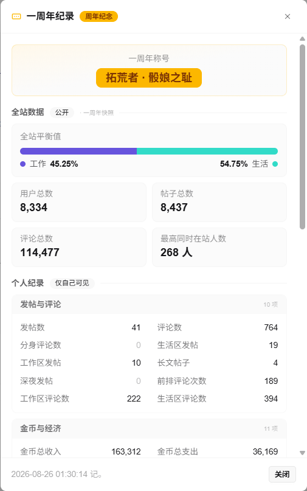Image resolution: width=307 pixels, height=491 pixels.
Task: Expand the 金币与经济 section header
Action: point(149,429)
